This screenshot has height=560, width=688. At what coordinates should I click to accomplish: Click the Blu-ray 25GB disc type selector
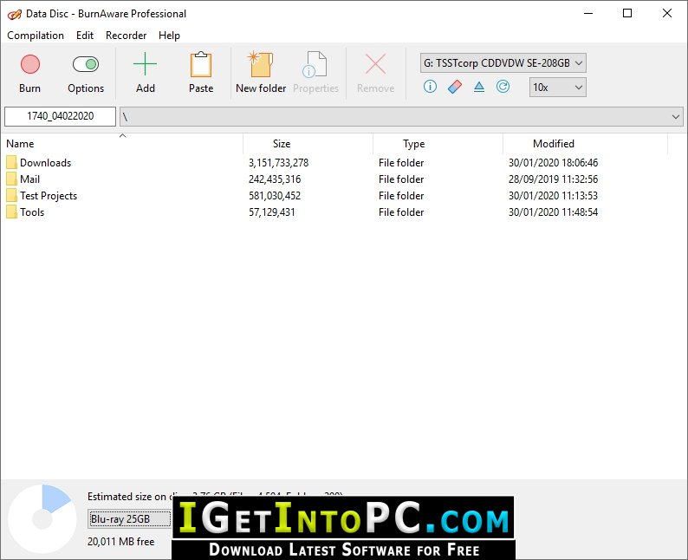click(129, 519)
